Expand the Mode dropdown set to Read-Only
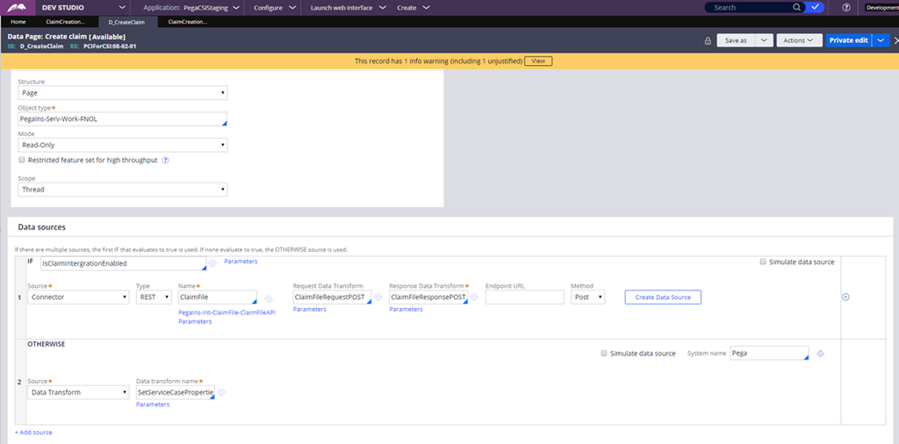 pos(122,145)
